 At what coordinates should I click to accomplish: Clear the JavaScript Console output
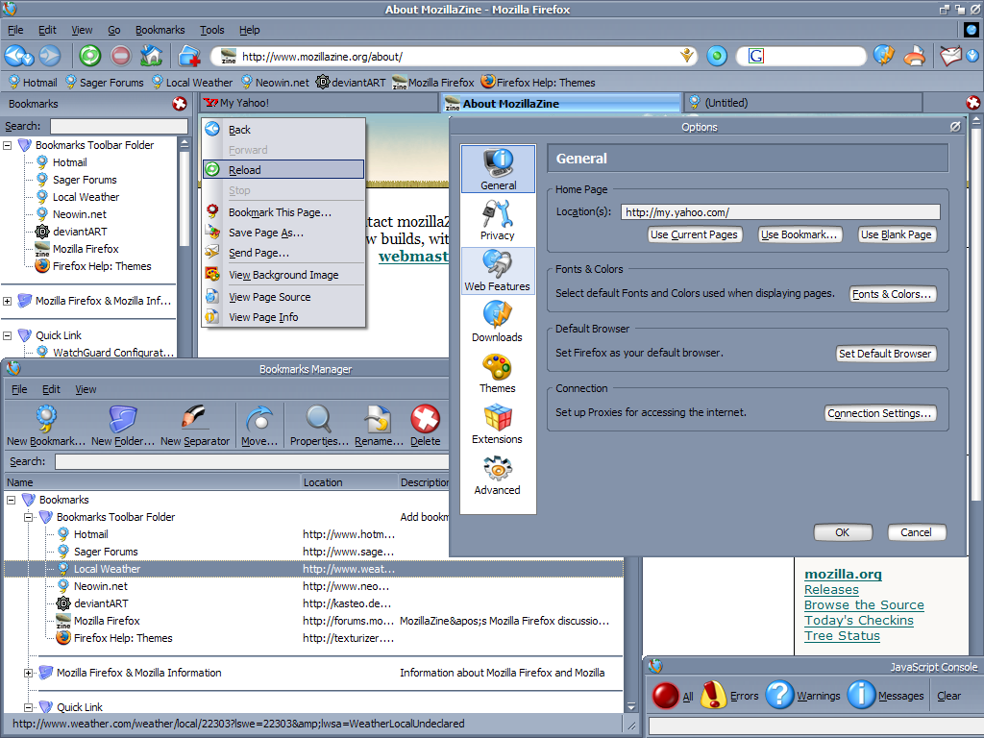click(x=948, y=695)
